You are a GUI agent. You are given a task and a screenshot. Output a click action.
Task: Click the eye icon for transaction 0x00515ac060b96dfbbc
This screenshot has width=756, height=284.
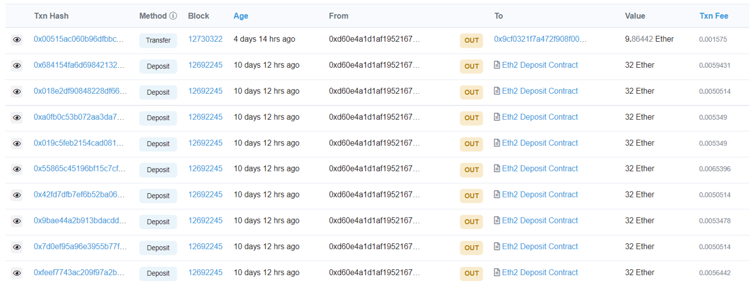click(17, 39)
